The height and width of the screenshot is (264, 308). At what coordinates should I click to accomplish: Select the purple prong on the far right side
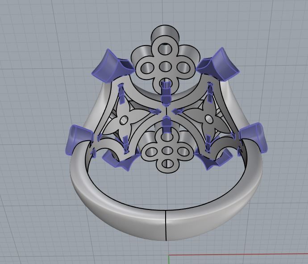pyautogui.click(x=254, y=137)
